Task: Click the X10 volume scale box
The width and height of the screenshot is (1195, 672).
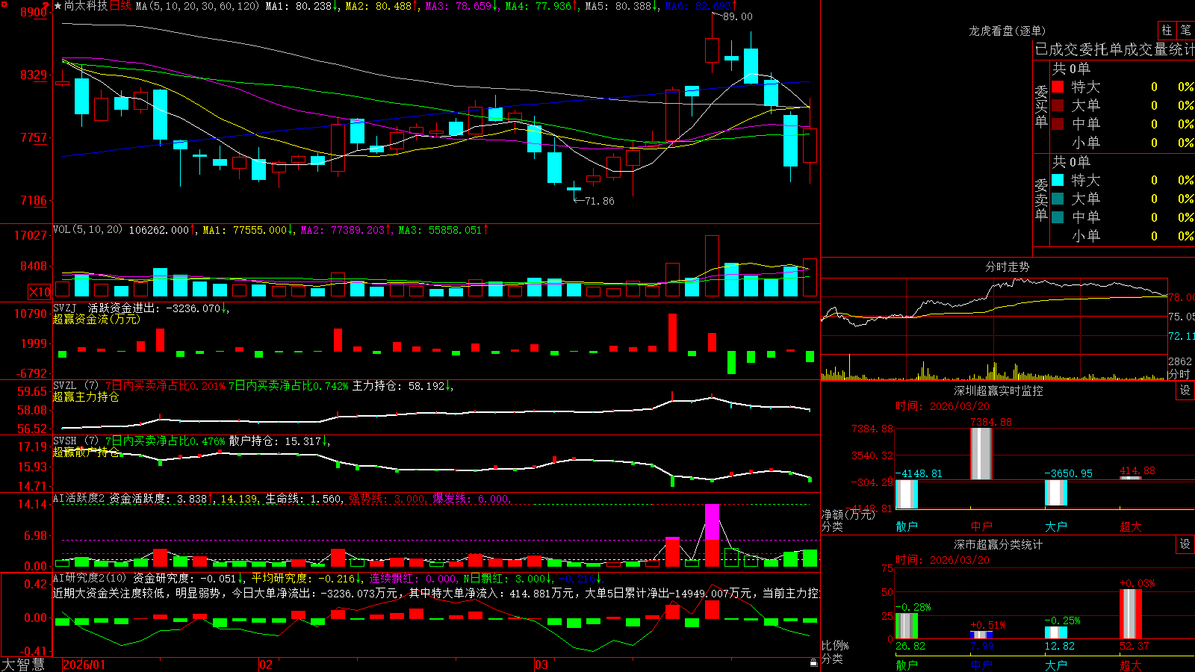Action: click(40, 292)
